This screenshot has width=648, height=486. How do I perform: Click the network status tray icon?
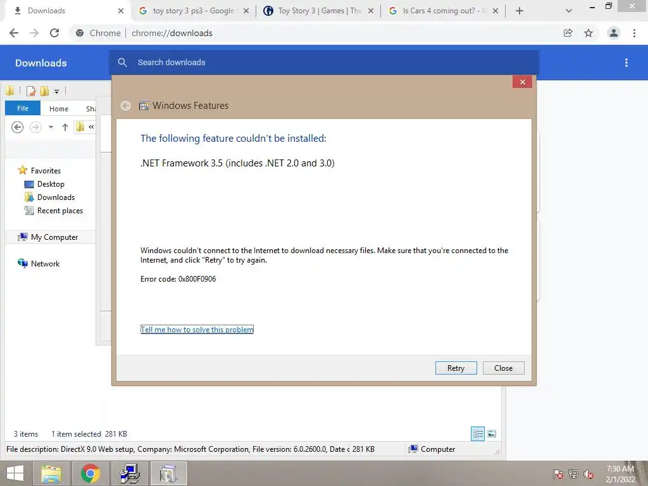(x=573, y=474)
